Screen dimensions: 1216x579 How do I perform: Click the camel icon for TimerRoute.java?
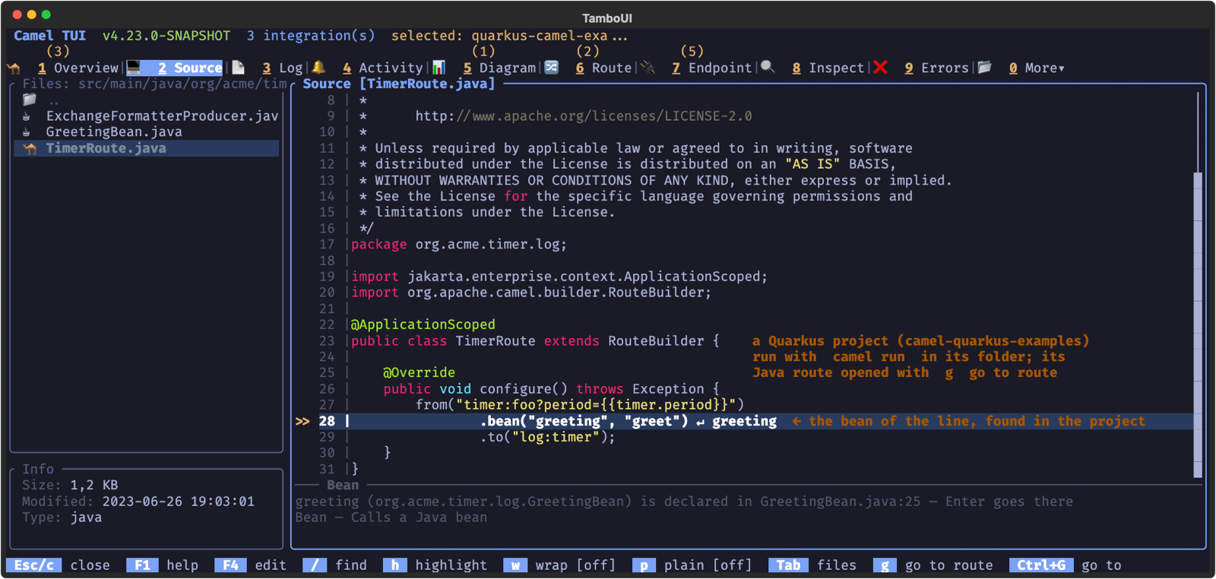(30, 148)
